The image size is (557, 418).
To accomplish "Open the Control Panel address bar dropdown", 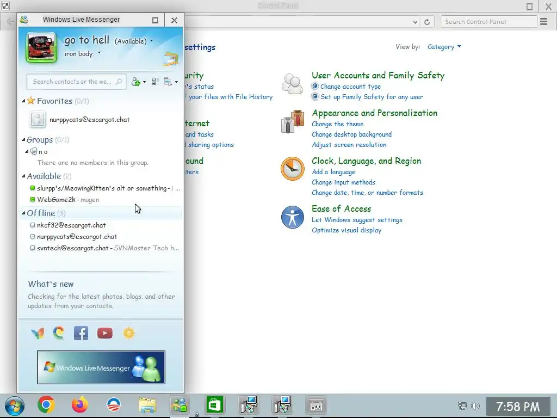I will tap(415, 22).
